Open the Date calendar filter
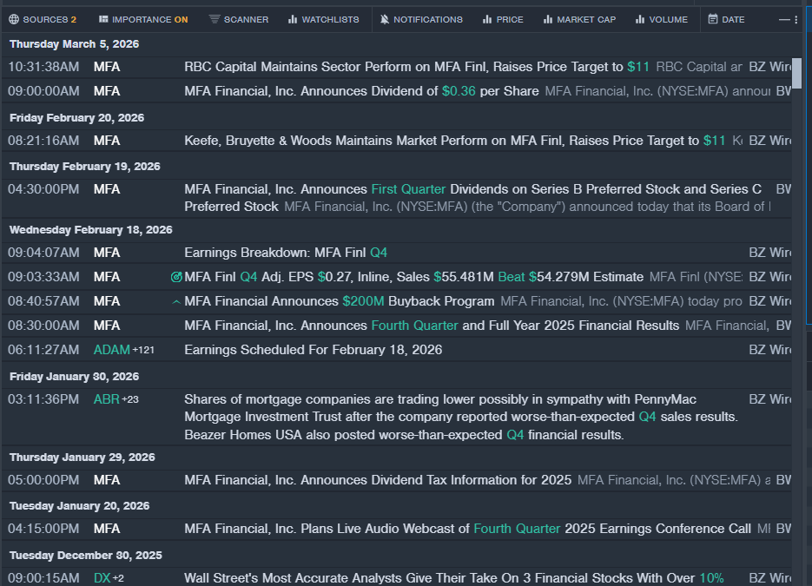Image resolution: width=812 pixels, height=586 pixels. (x=726, y=19)
